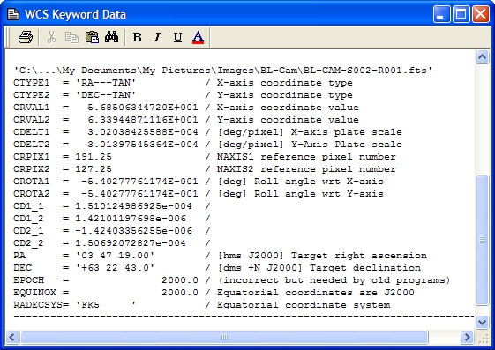Click the CDELT2 value 3.01397545364E-004
The image size is (495, 350).
click(x=143, y=144)
